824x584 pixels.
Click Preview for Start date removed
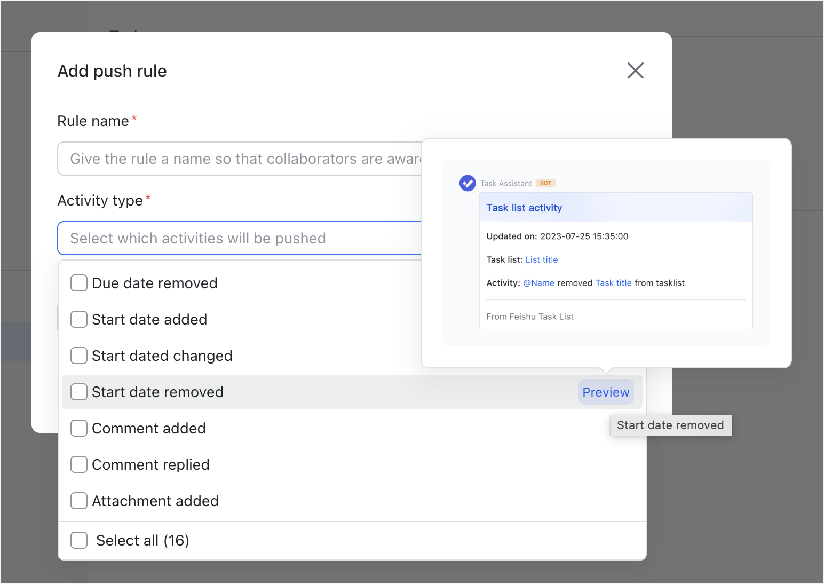[x=605, y=391]
